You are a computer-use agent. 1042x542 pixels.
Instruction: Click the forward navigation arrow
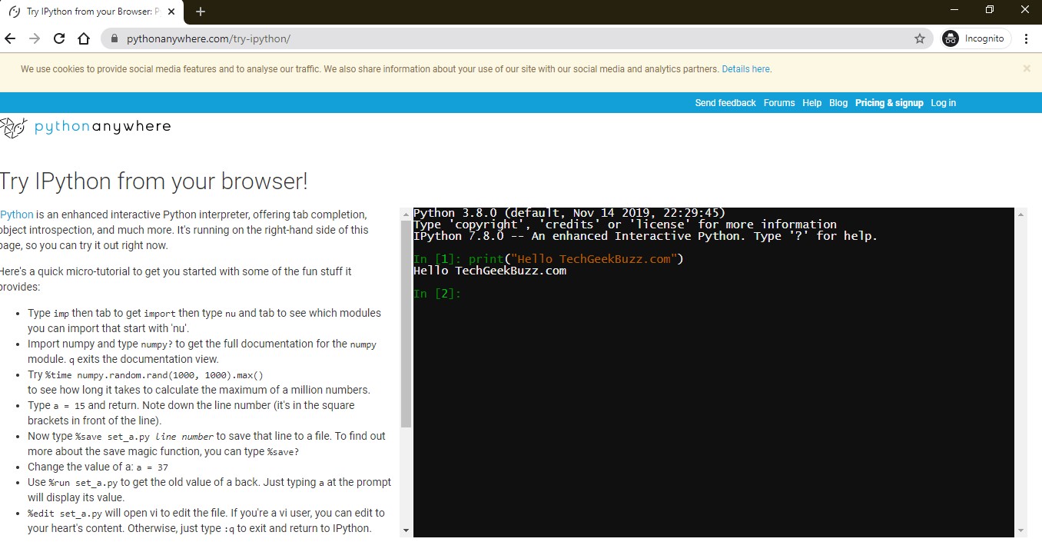click(x=35, y=38)
